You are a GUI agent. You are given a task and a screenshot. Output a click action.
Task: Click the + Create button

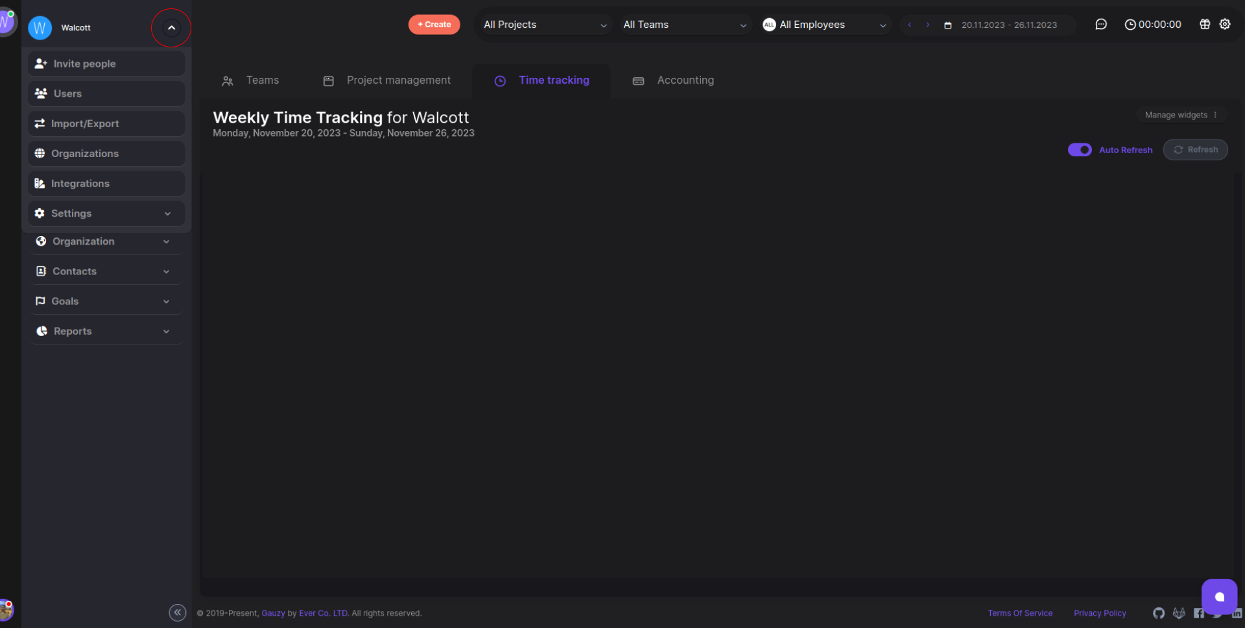coord(434,25)
